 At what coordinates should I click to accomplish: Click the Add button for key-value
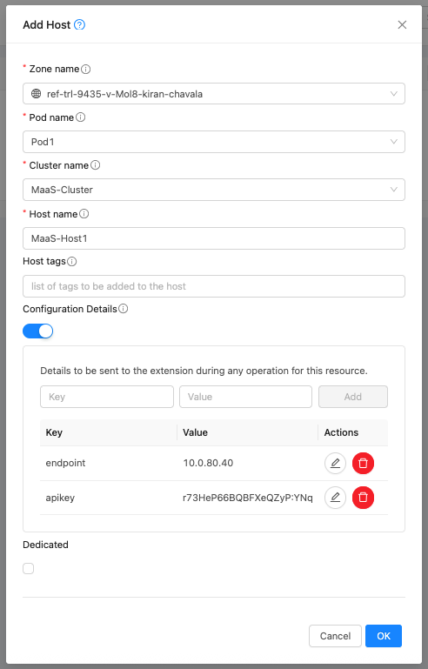(353, 397)
